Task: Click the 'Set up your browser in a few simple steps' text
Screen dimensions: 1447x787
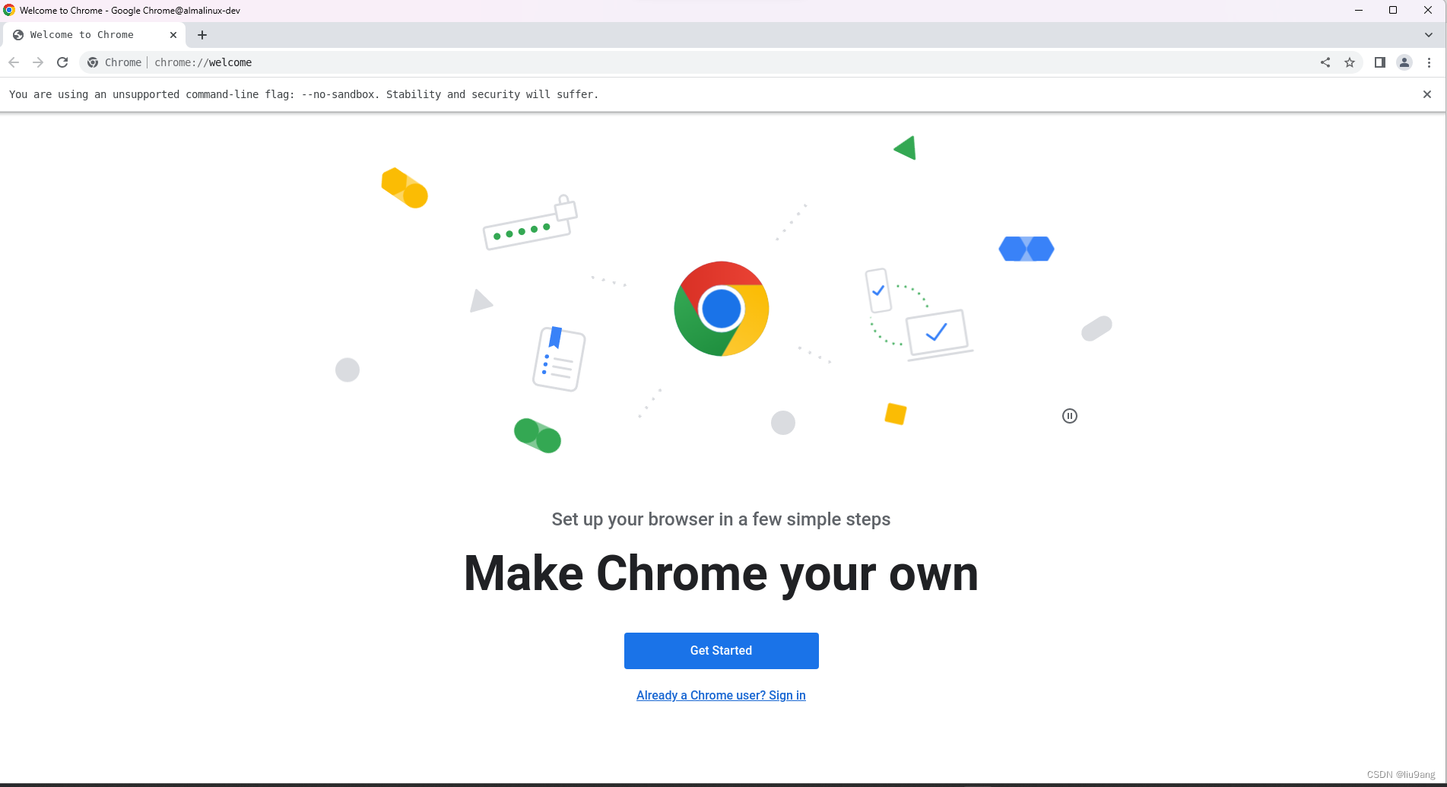Action: coord(721,519)
